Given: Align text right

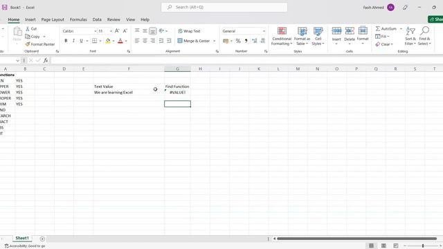Looking at the screenshot, I should [153, 41].
